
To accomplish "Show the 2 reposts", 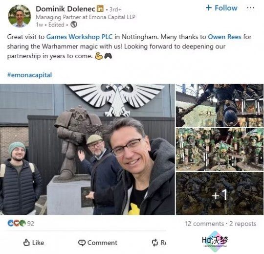I will point(243,224).
